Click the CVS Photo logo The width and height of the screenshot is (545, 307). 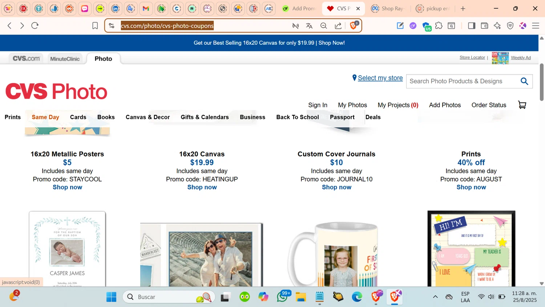coord(56,91)
